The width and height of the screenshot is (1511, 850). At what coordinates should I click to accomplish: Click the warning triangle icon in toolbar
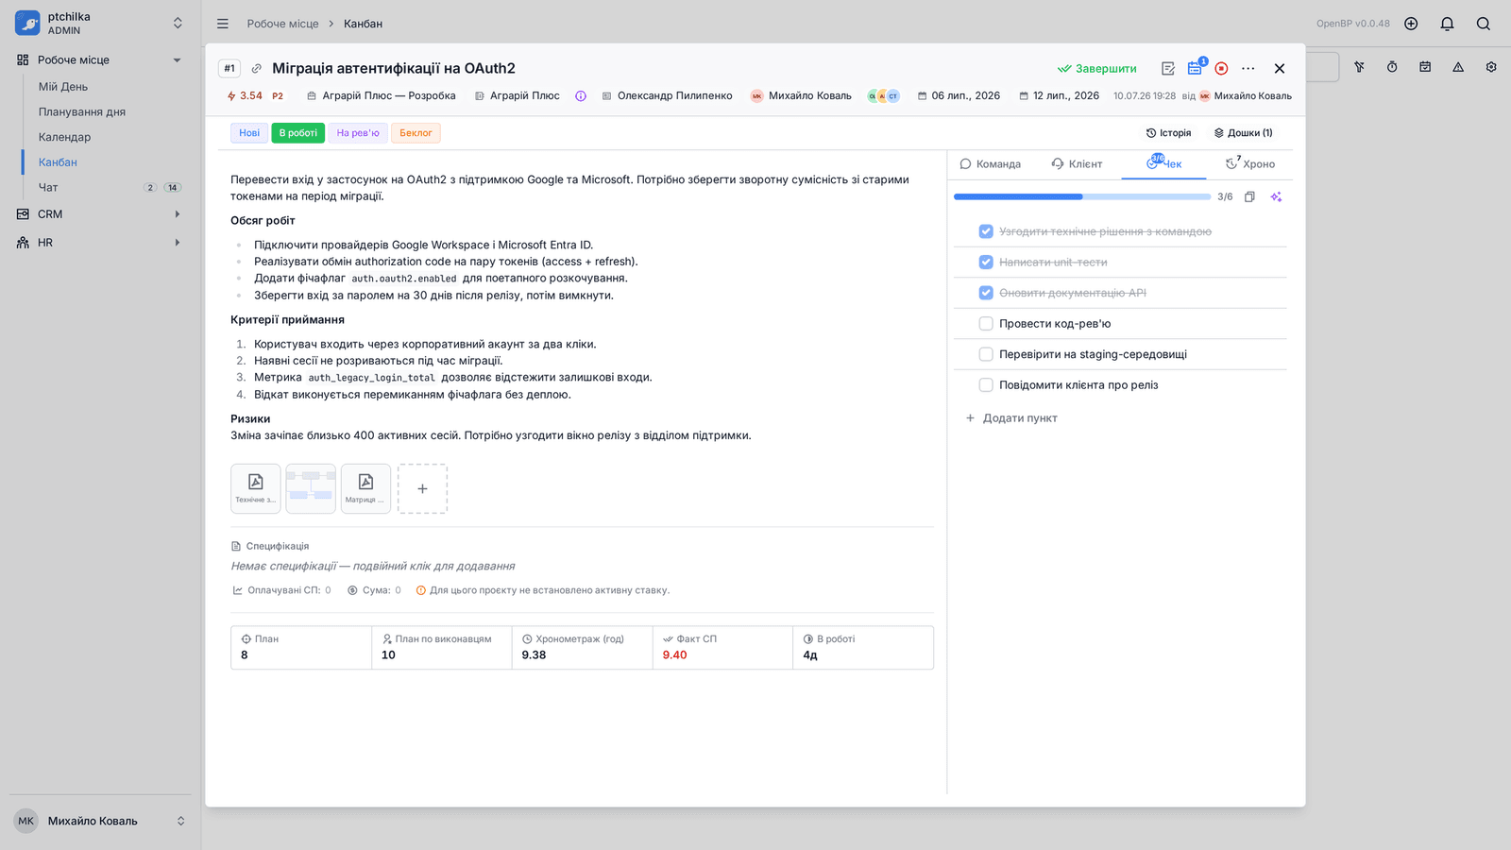pyautogui.click(x=1458, y=67)
